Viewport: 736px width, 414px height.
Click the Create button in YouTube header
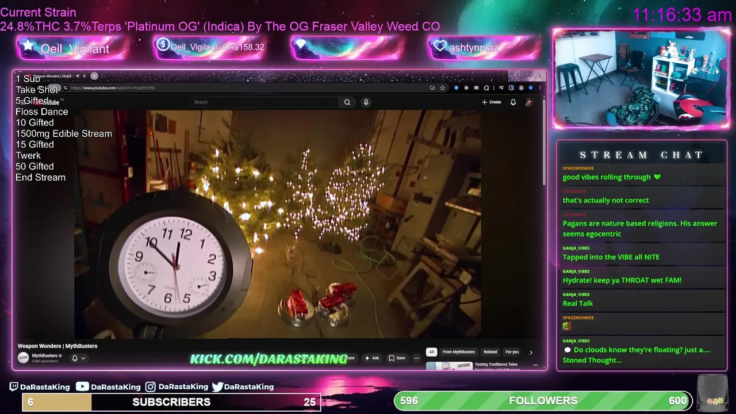click(492, 102)
